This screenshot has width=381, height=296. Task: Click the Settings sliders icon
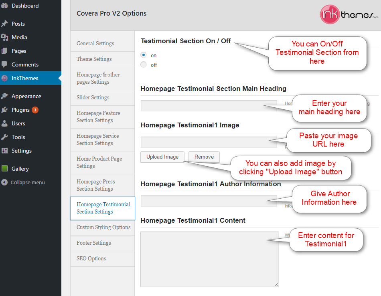pyautogui.click(x=4, y=151)
